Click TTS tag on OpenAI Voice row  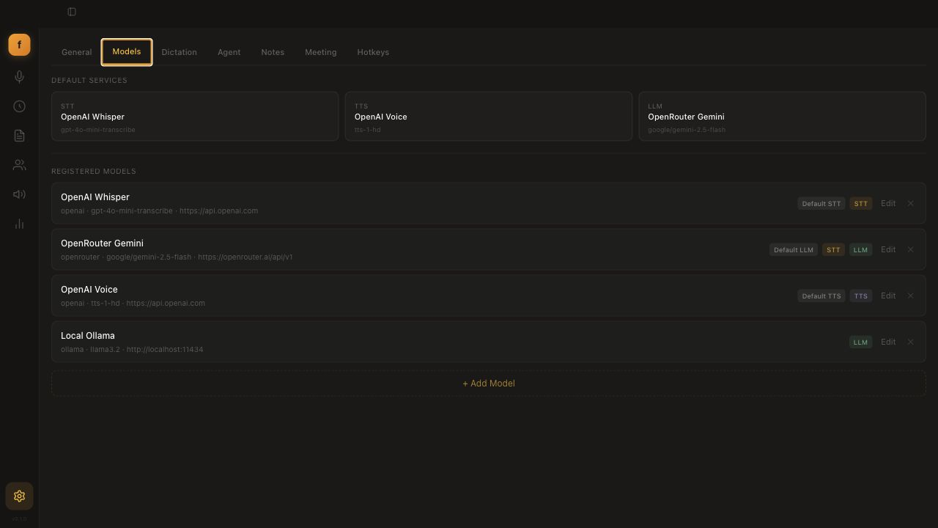coord(861,296)
